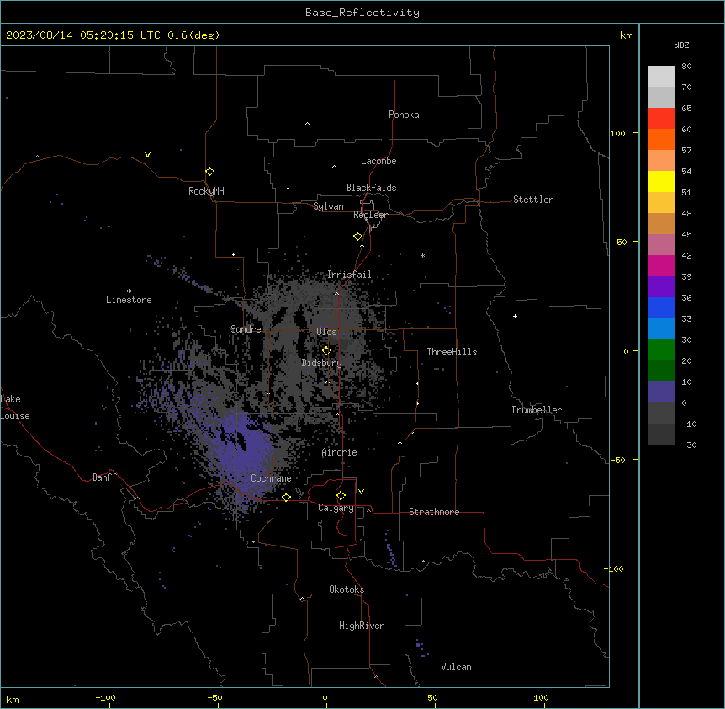Click the white asterisk above Limestone label
The image size is (725, 709).
pyautogui.click(x=129, y=291)
